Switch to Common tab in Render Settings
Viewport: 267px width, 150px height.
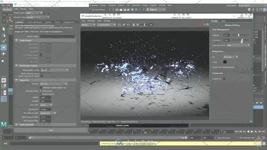[x=20, y=22]
